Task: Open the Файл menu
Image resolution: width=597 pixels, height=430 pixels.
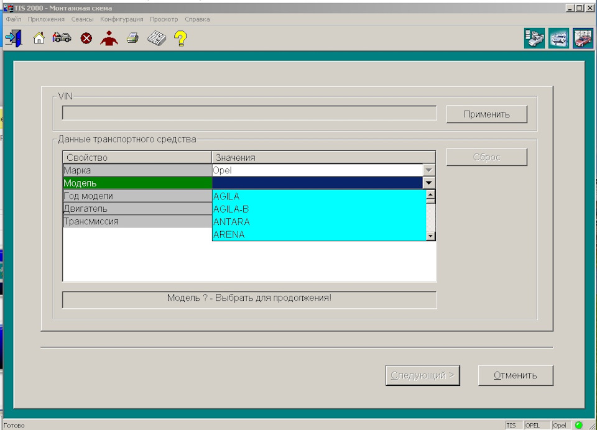Action: tap(13, 19)
